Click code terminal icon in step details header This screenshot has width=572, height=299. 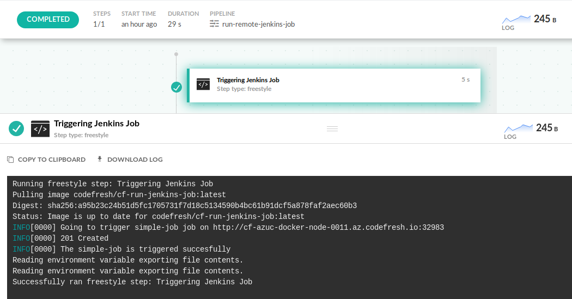(x=40, y=129)
